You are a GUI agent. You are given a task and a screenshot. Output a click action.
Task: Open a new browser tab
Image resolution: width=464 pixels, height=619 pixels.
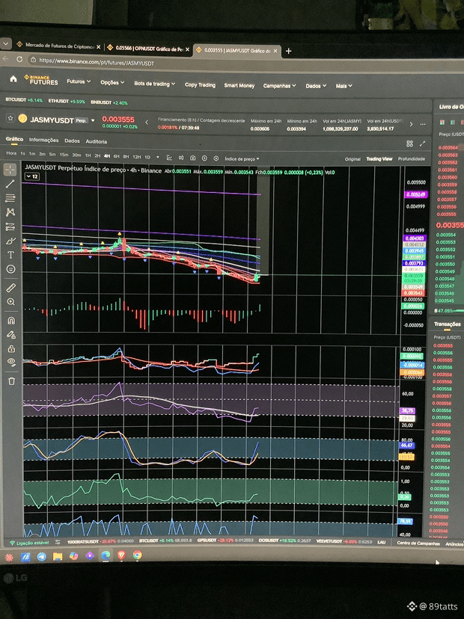[x=289, y=51]
